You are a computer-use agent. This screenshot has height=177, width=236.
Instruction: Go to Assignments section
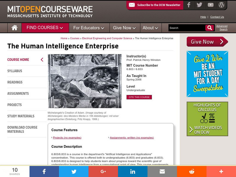point(18,94)
